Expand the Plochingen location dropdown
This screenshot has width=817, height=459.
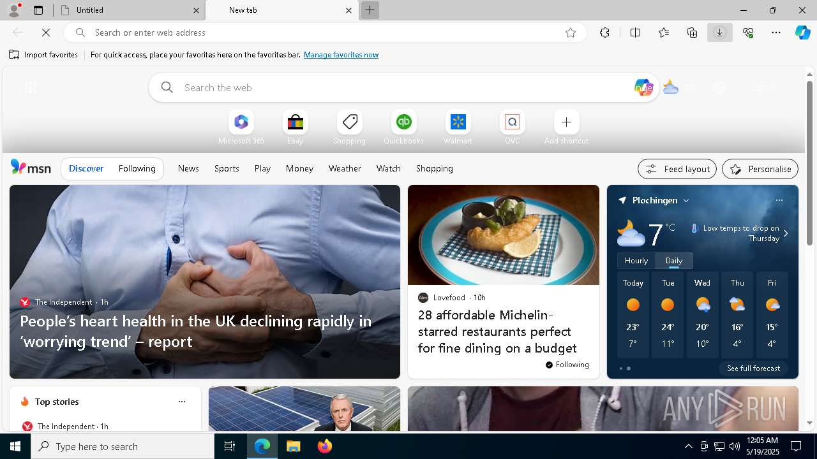686,201
